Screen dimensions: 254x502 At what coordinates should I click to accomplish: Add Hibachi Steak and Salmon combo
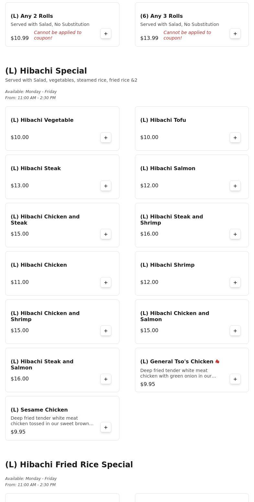tap(106, 379)
